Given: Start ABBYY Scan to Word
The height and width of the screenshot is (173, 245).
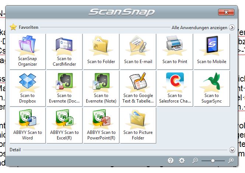Looking at the screenshot, I should tap(28, 125).
